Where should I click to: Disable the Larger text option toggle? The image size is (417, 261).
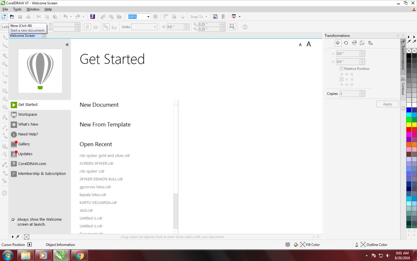point(309,44)
